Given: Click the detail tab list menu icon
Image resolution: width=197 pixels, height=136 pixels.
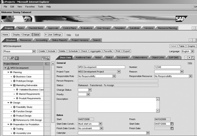Looking at the screenshot, I should 193,58.
